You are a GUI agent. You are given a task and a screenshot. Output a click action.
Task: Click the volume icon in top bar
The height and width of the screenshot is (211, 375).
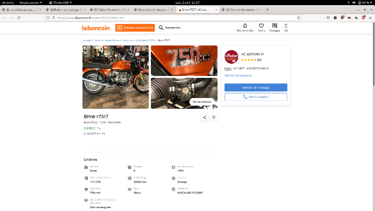tap(354, 3)
